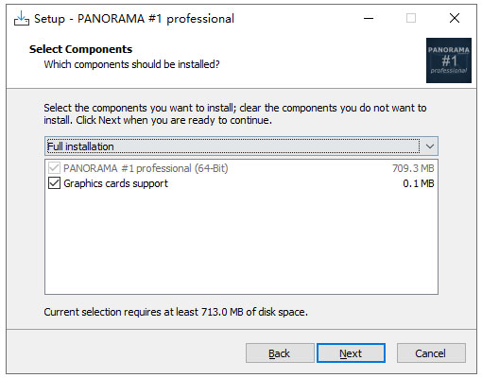Click the Setup installer icon in title bar
The width and height of the screenshot is (482, 378).
(x=22, y=19)
